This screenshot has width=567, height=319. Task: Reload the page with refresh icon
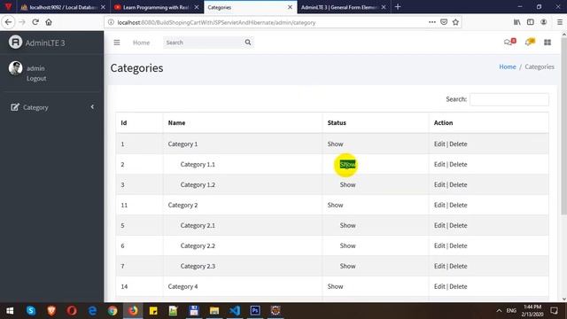click(35, 22)
